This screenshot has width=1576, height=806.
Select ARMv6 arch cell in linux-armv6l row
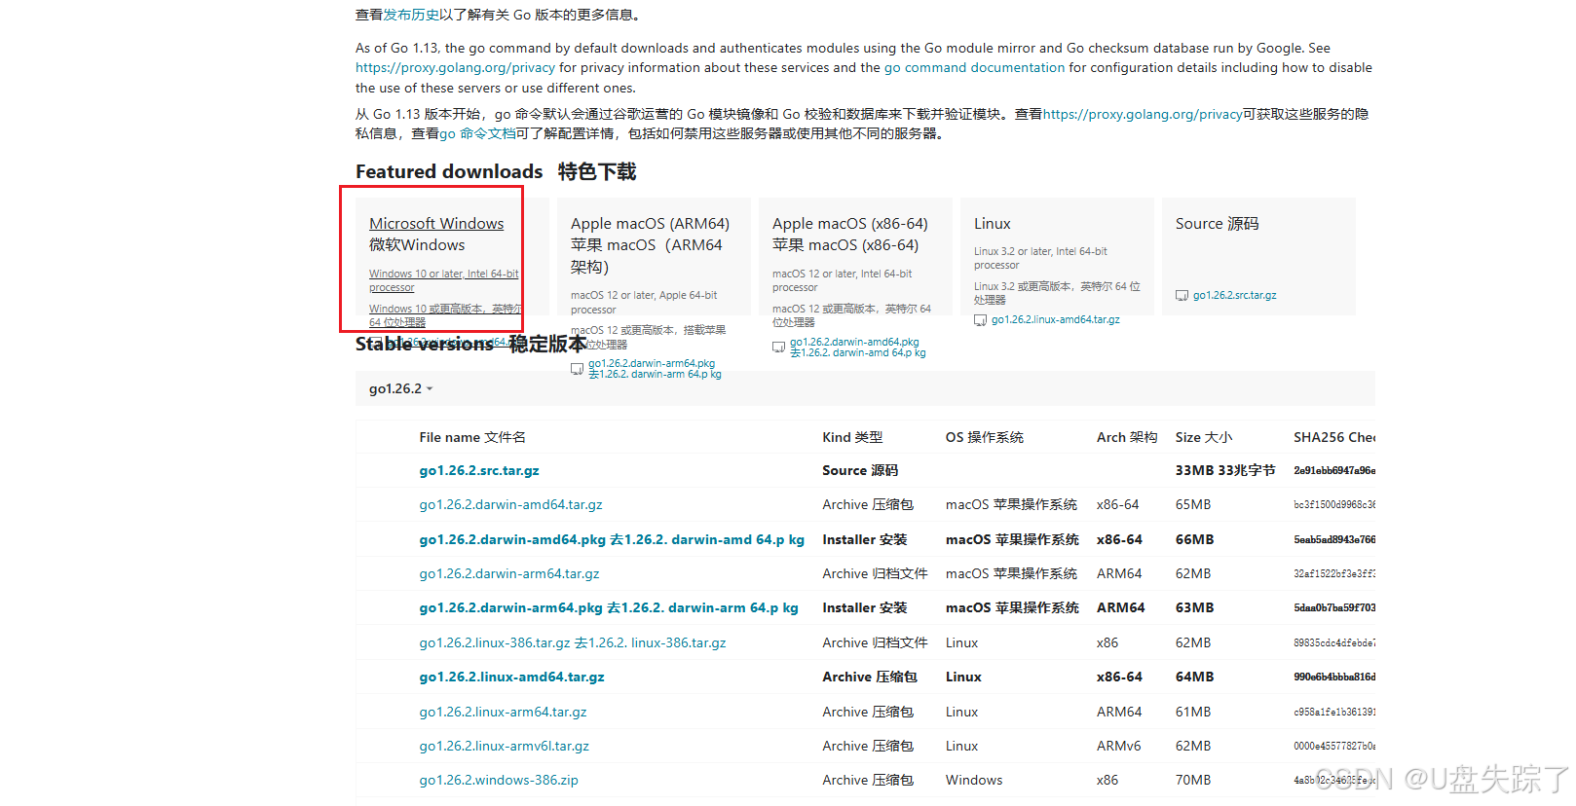[1118, 746]
